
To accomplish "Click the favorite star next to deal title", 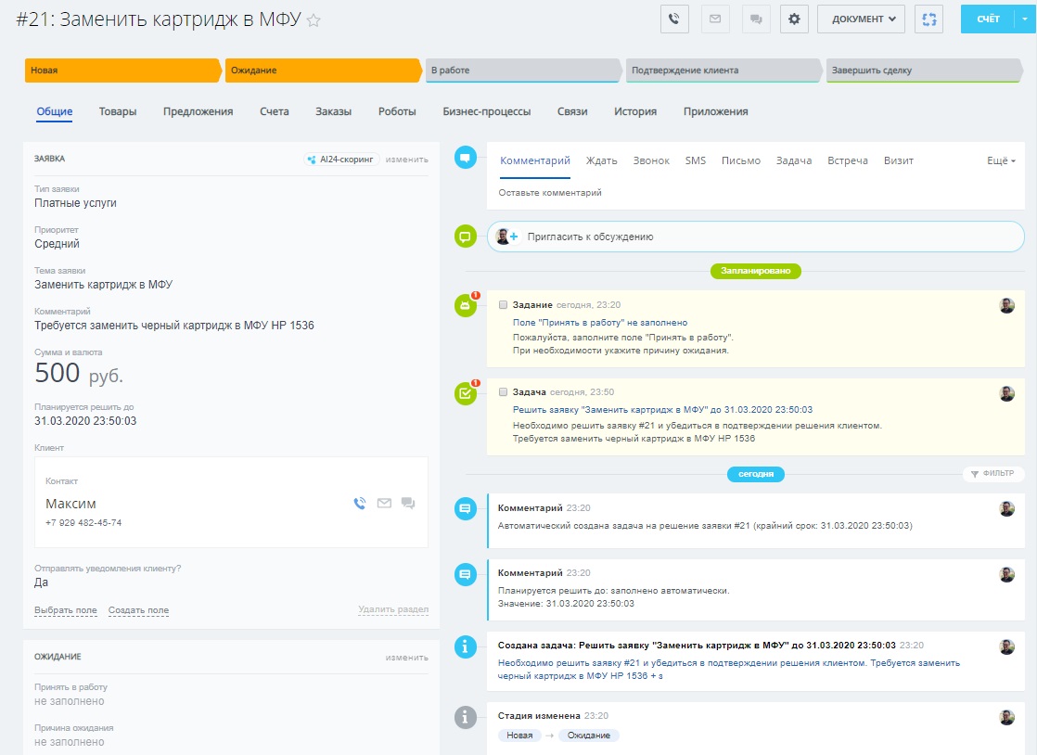I will tap(314, 20).
